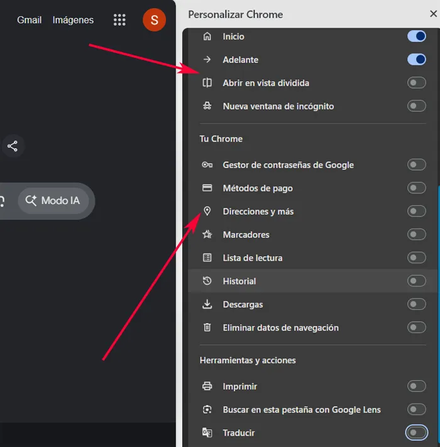Enable the Imprimir toggle

[x=416, y=386]
